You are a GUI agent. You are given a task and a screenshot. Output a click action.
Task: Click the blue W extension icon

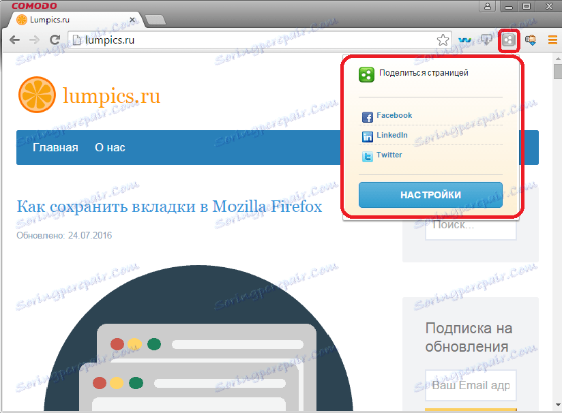point(464,40)
